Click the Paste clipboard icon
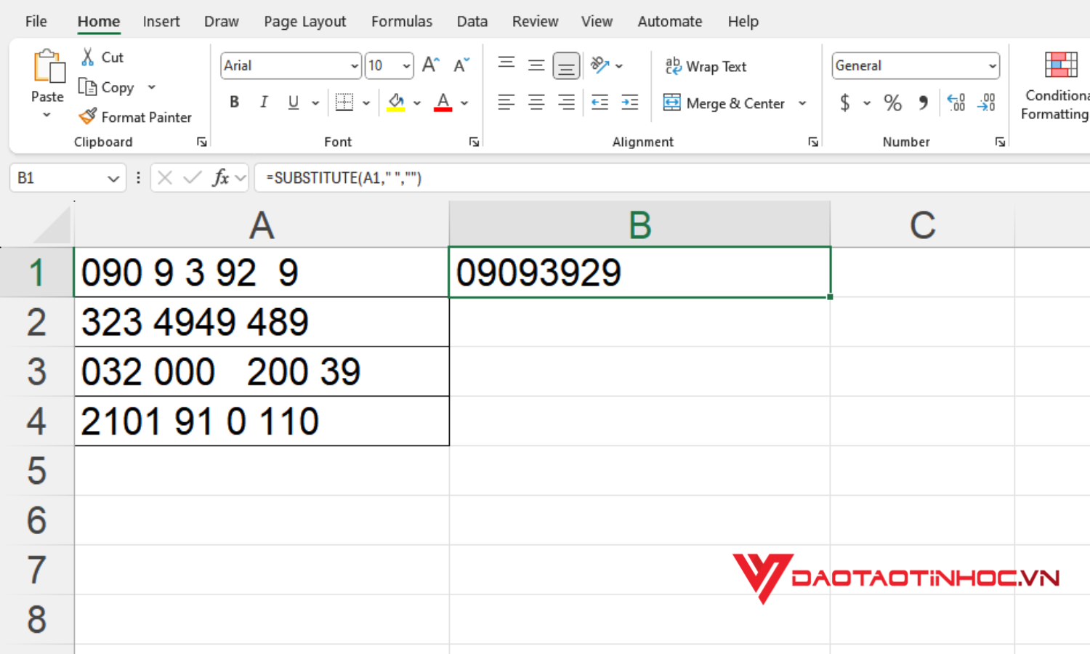Screen dimensions: 1090x654 (48, 67)
